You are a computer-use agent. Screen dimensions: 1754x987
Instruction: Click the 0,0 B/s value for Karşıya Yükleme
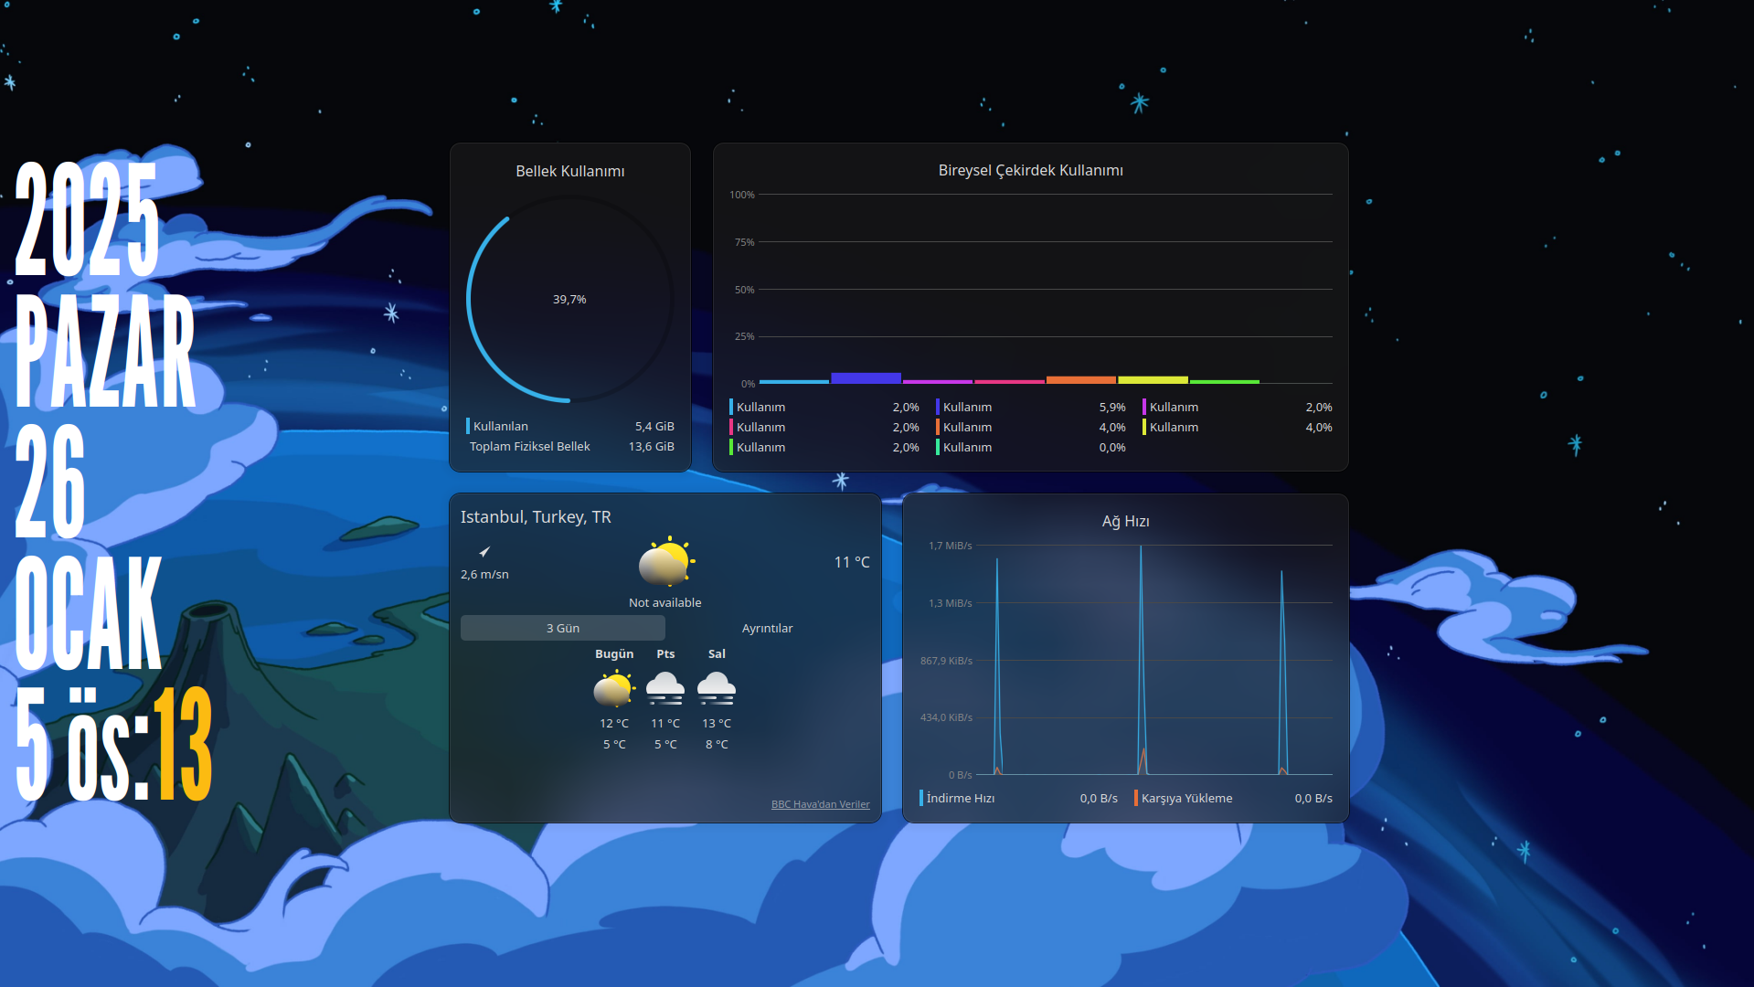pyautogui.click(x=1313, y=798)
